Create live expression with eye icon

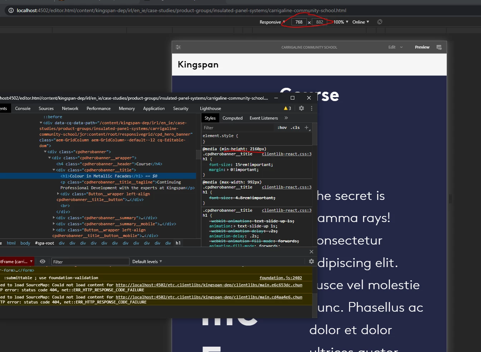click(x=43, y=261)
